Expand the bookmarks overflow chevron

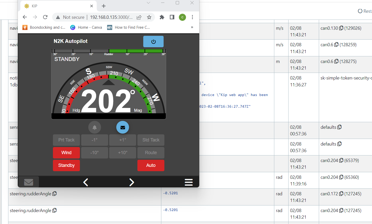[192, 27]
